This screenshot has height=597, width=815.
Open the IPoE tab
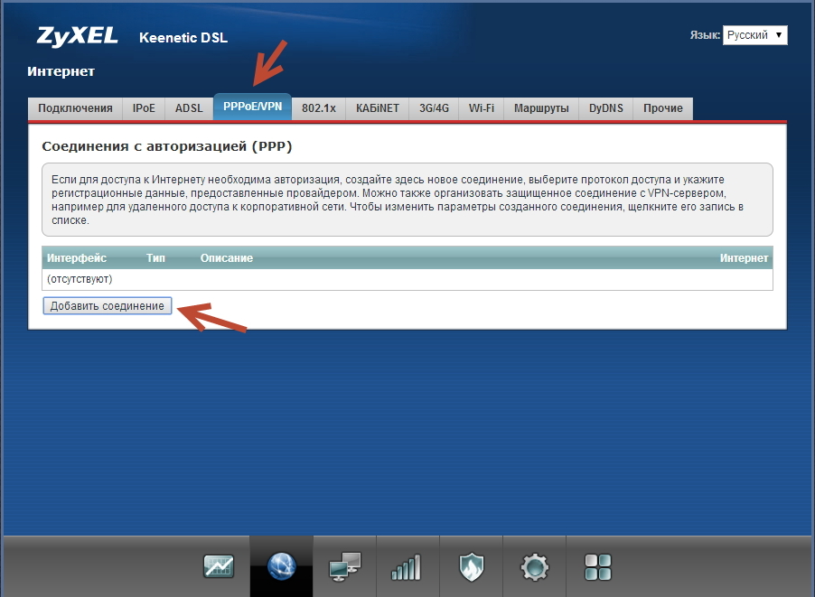pos(144,108)
